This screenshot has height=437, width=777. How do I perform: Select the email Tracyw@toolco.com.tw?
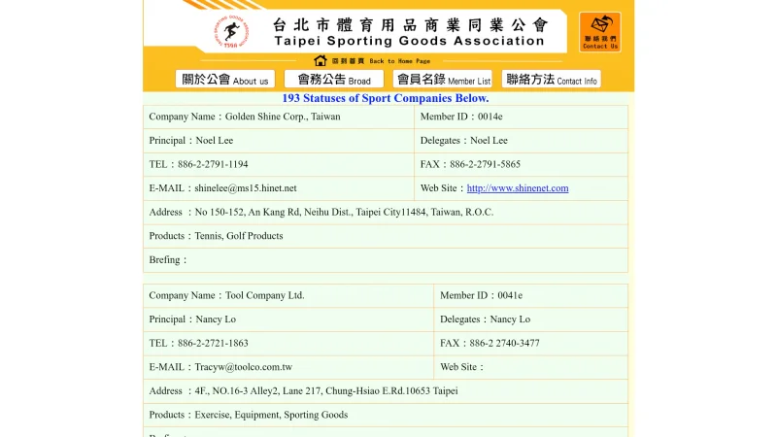click(244, 367)
